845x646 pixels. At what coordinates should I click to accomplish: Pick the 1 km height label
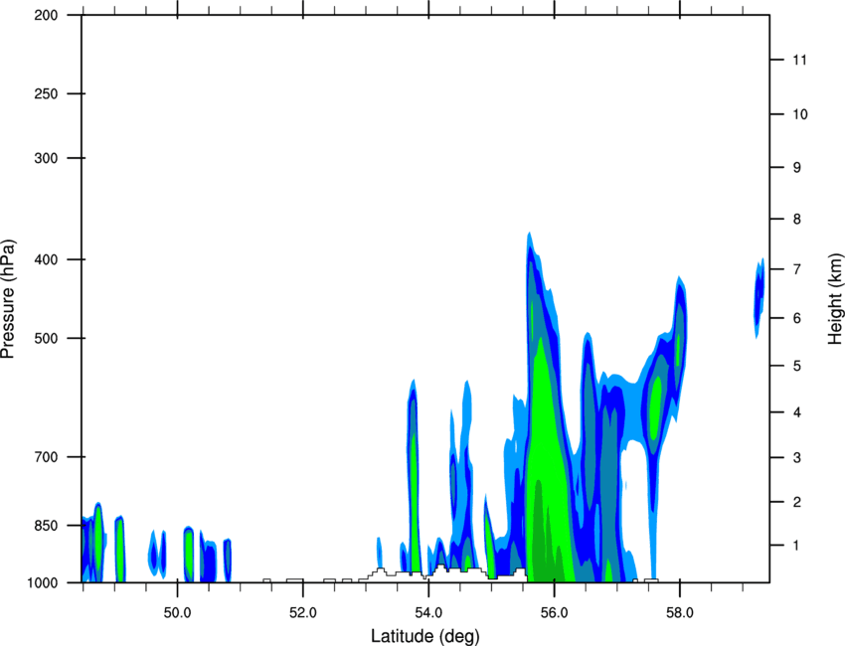797,546
